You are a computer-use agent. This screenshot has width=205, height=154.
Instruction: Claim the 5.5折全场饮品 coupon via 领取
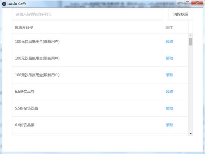[x=169, y=108]
